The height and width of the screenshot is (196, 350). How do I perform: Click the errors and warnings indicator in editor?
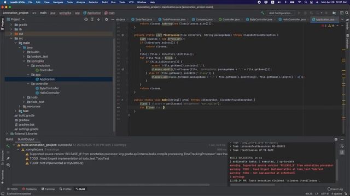coord(328,26)
